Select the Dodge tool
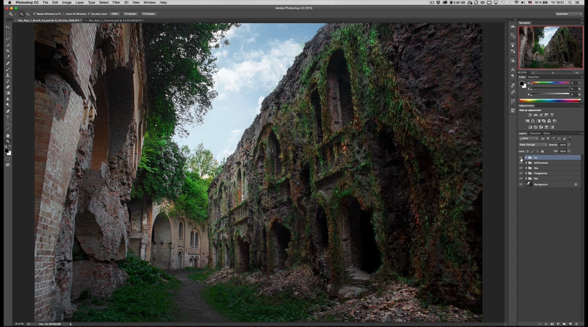588x327 pixels. coord(8,105)
